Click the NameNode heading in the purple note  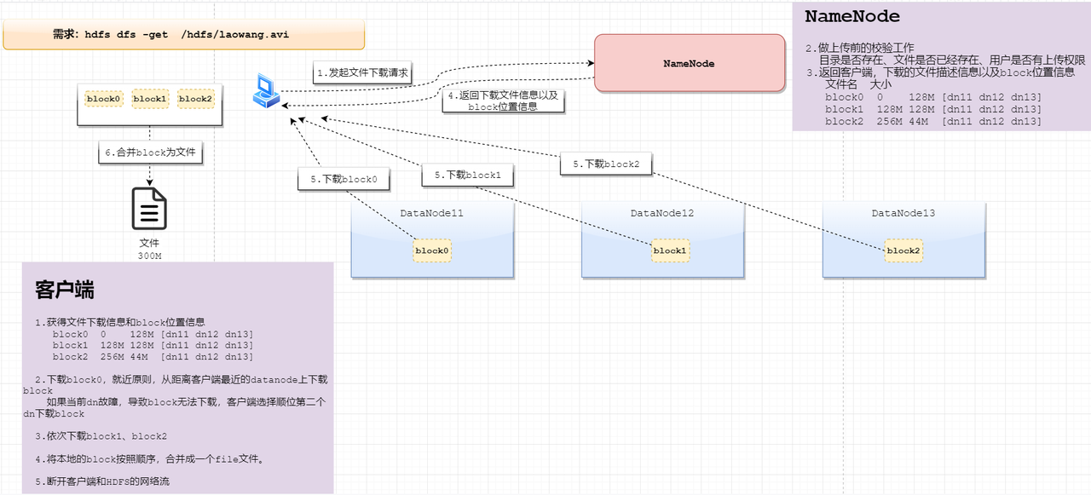click(852, 16)
